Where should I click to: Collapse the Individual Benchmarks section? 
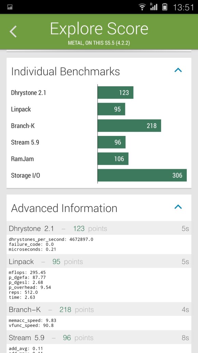(x=178, y=70)
